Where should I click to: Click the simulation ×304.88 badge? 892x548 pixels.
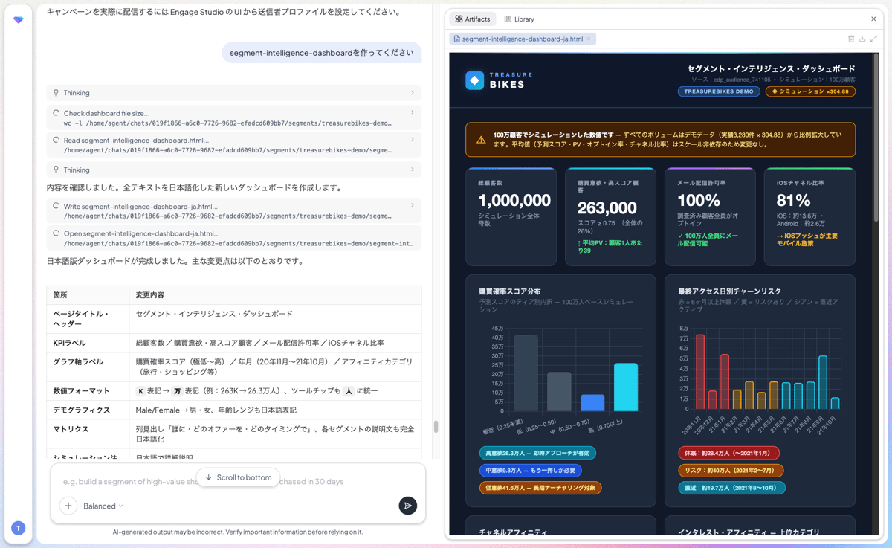810,91
